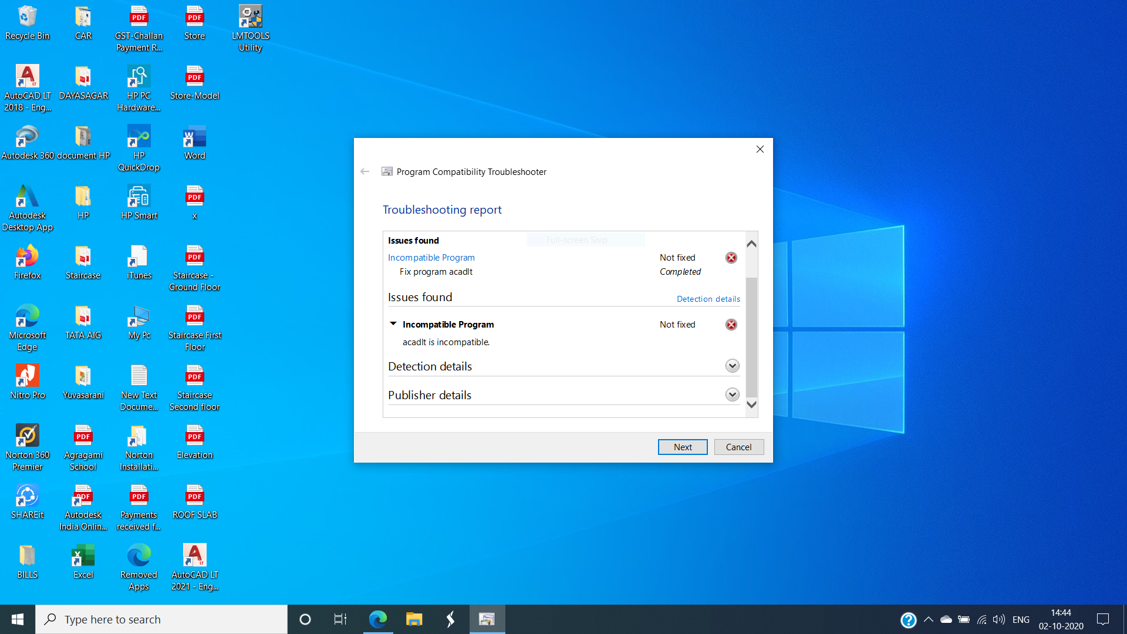The image size is (1127, 634).
Task: Click the Next button
Action: (x=682, y=447)
